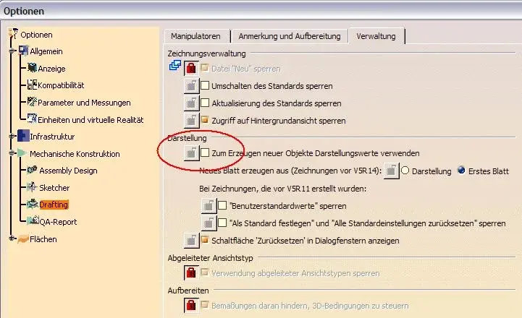The image size is (522, 318).
Task: Check 'Aktualisierung des Standards sperren'
Action: pos(205,103)
